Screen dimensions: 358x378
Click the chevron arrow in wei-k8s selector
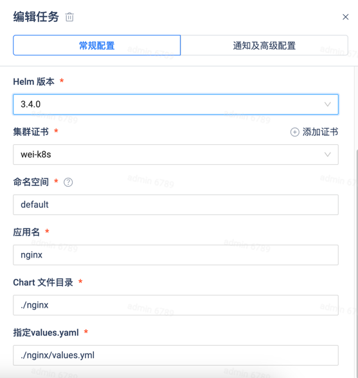(x=327, y=155)
